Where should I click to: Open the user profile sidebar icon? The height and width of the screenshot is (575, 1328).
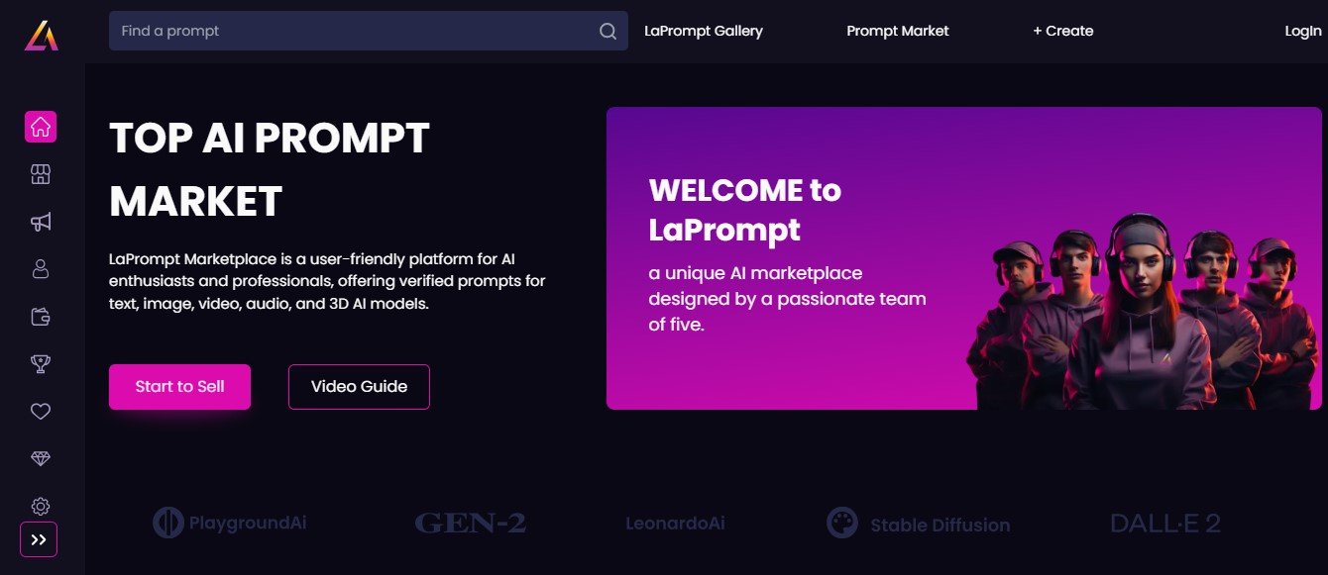41,269
